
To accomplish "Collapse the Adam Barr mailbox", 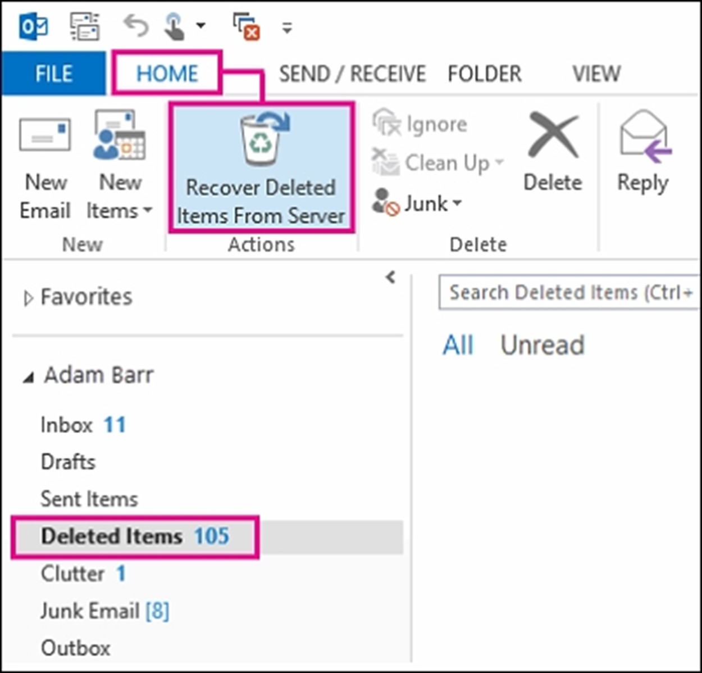I will tap(28, 378).
